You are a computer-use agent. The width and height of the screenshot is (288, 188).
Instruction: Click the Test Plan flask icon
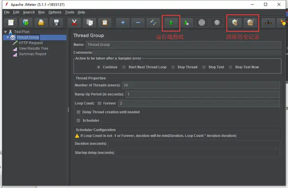[x=10, y=32]
